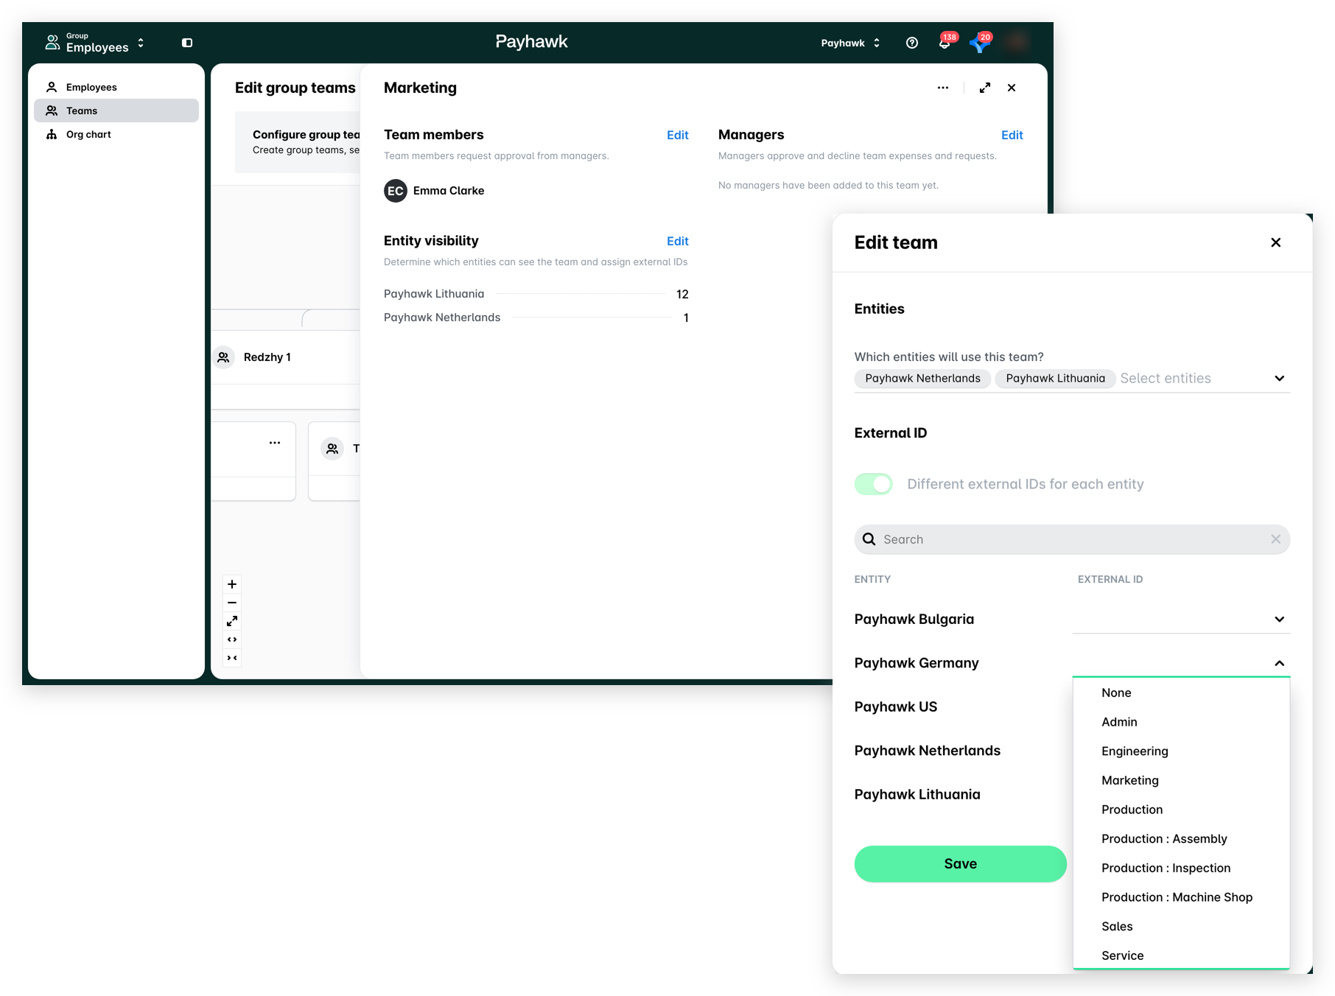Choose None from external ID list
This screenshot has width=1335, height=996.
click(x=1181, y=692)
